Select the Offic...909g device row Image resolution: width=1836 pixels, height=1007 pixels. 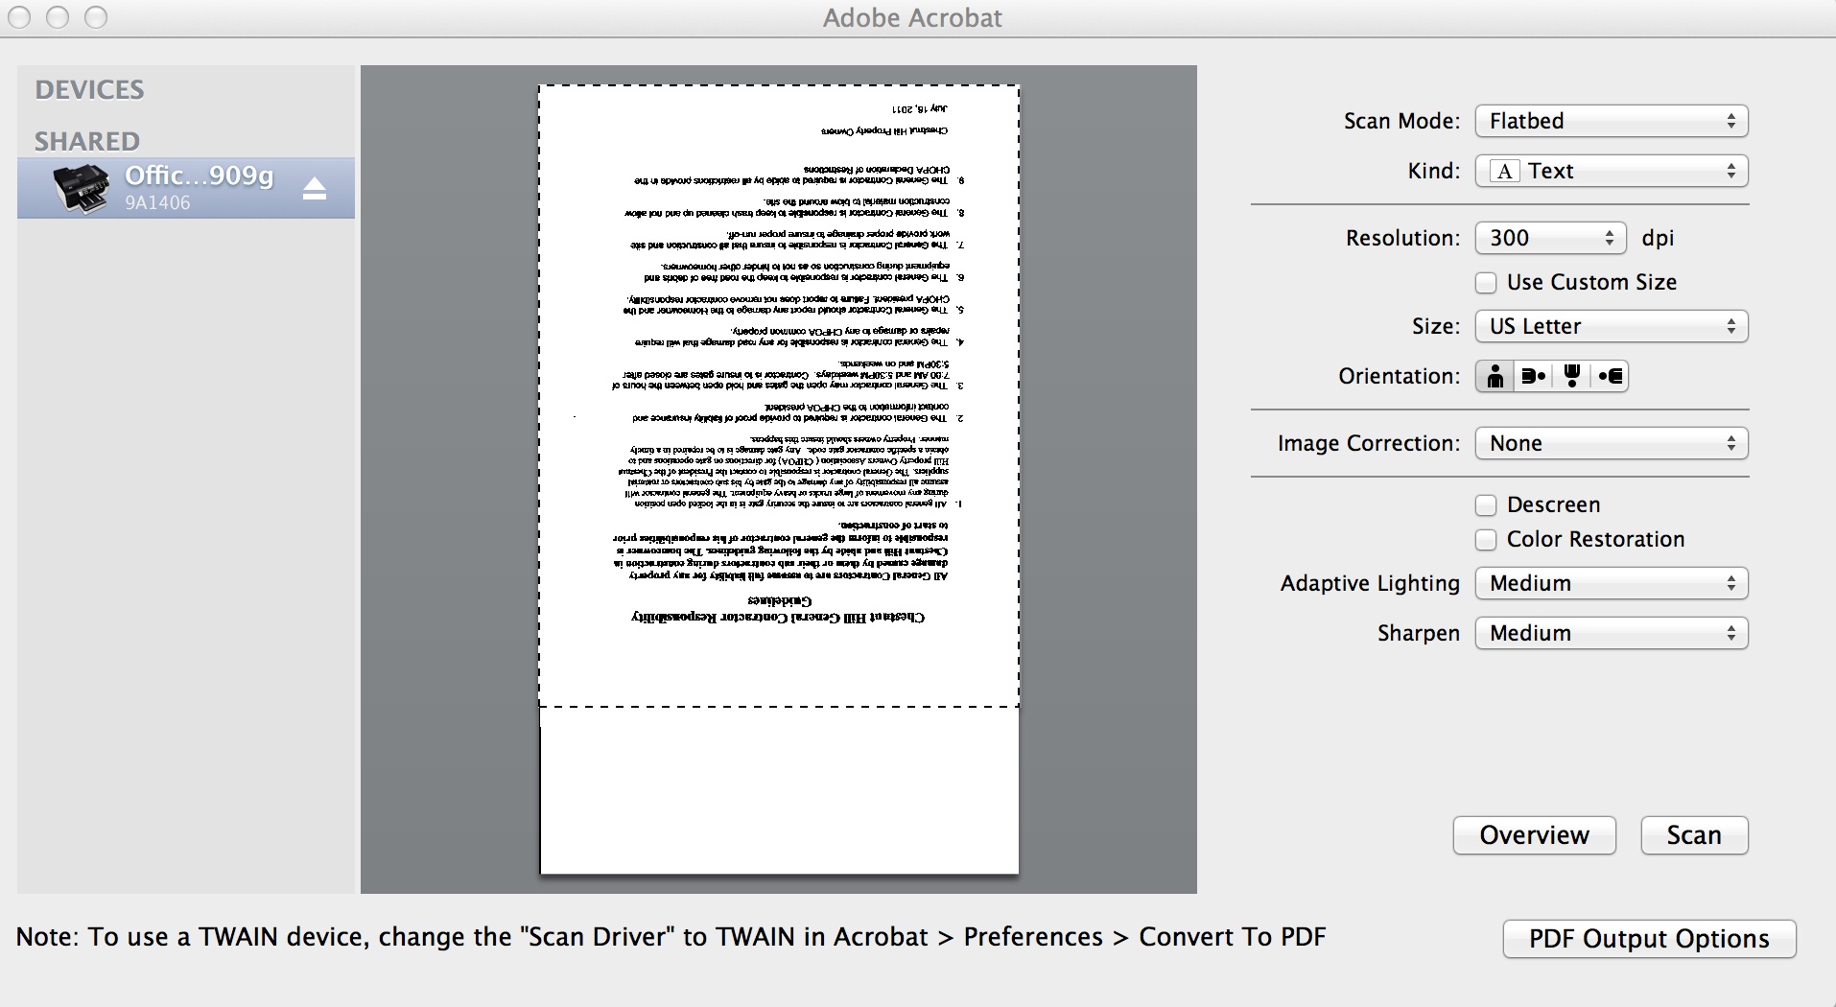pyautogui.click(x=186, y=188)
